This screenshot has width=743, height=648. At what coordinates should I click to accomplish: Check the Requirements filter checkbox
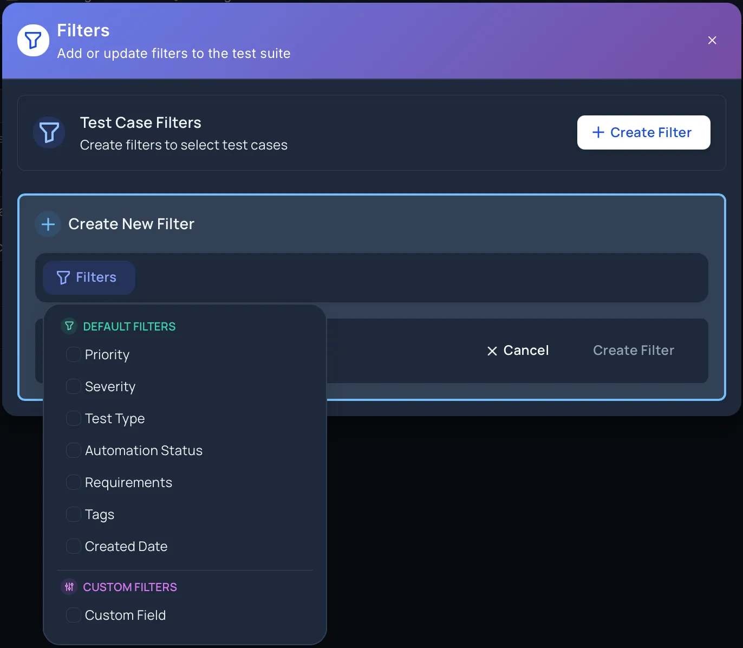click(x=73, y=482)
